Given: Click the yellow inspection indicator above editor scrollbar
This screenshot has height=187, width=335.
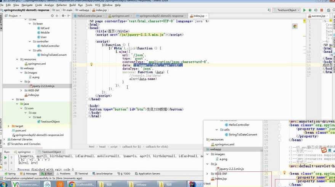Looking at the screenshot, I should coord(305,21).
